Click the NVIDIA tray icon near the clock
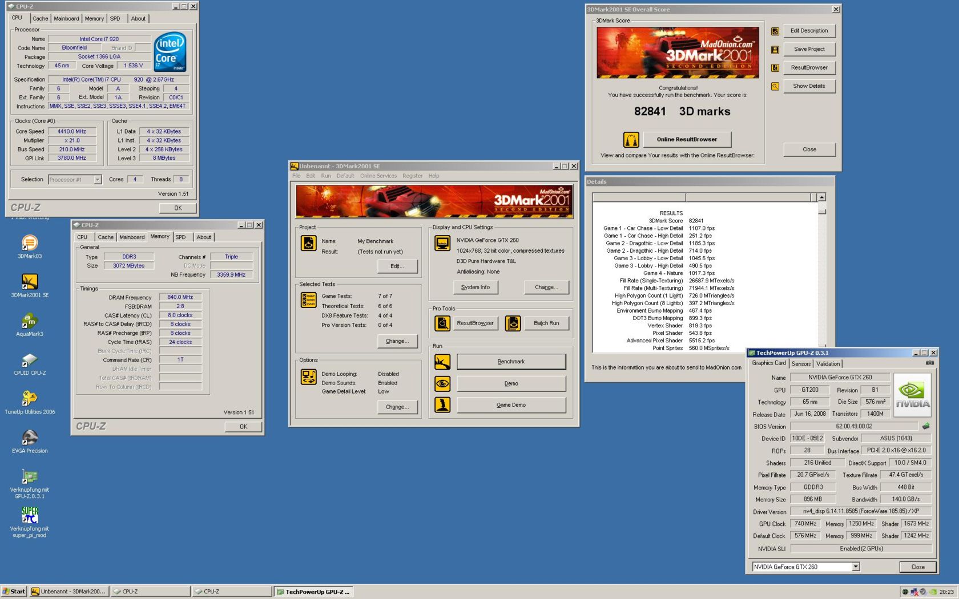 933,592
